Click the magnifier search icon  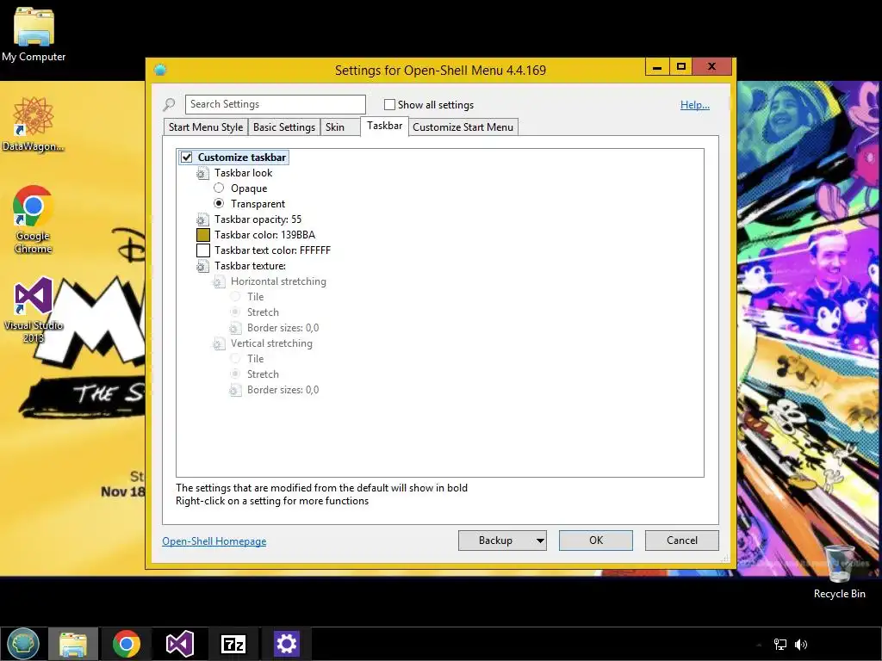(169, 104)
